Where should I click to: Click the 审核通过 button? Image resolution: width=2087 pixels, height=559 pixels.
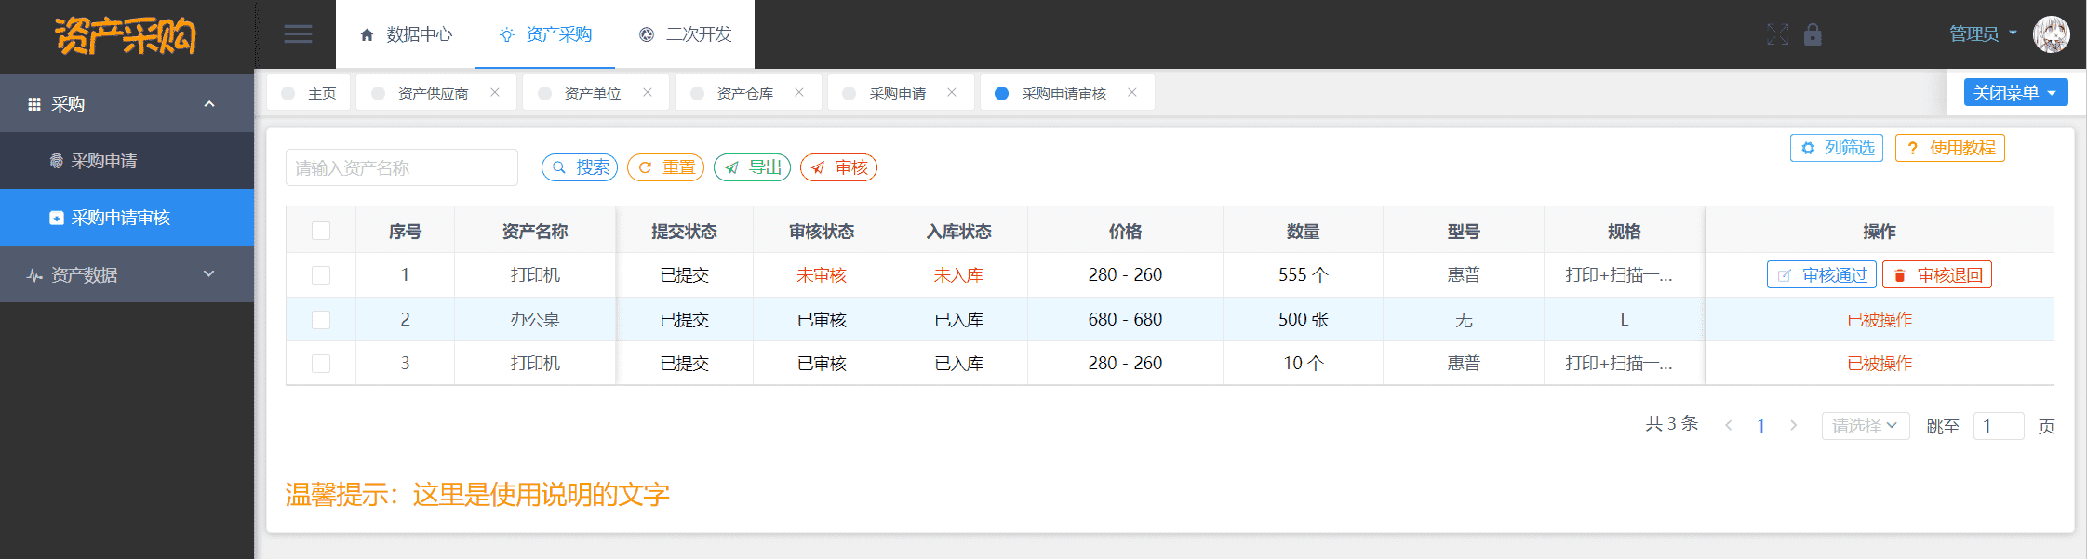point(1821,275)
